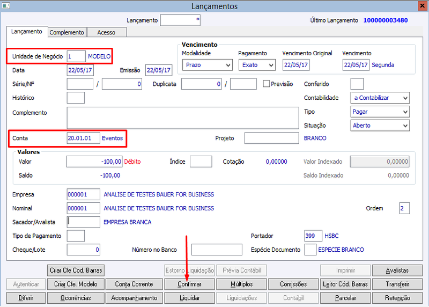
Task: Click the Múltiplos button
Action: pos(241,284)
